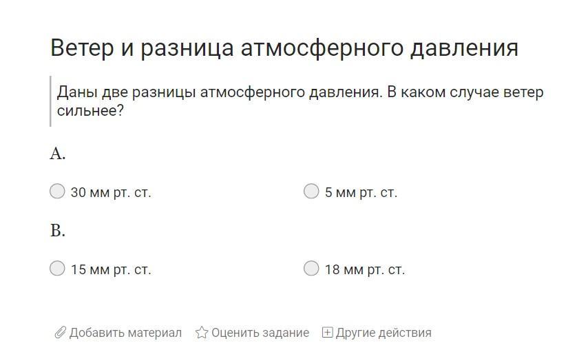This screenshot has height=361, width=588.
Task: Open the 'Оценить задание' link
Action: coord(260,333)
